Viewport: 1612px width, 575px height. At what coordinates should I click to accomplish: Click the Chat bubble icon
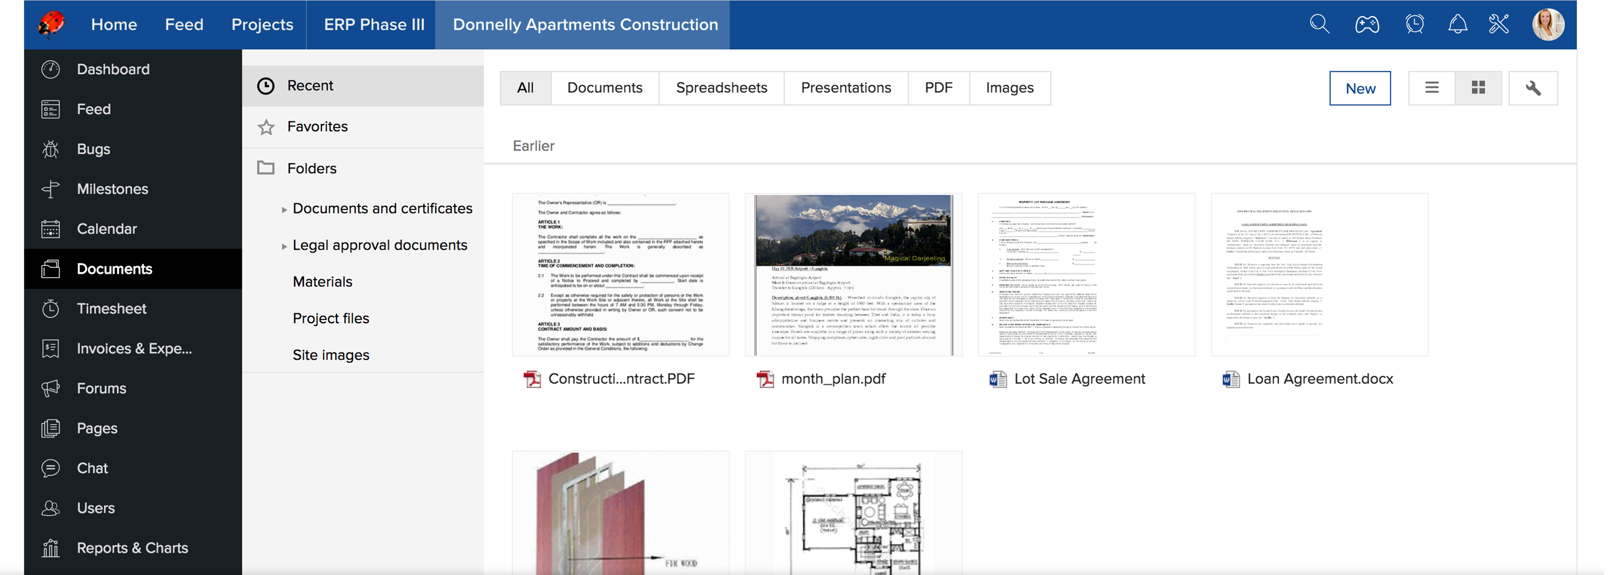(x=51, y=468)
